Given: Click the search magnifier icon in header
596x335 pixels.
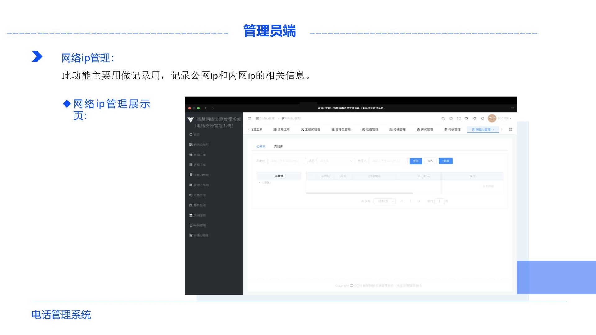Looking at the screenshot, I should click(x=443, y=118).
